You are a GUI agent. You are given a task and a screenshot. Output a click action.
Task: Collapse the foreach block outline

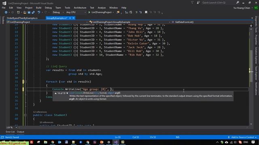(25, 81)
